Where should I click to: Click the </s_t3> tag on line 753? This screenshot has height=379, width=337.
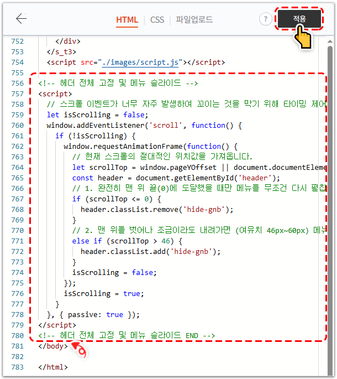click(61, 51)
